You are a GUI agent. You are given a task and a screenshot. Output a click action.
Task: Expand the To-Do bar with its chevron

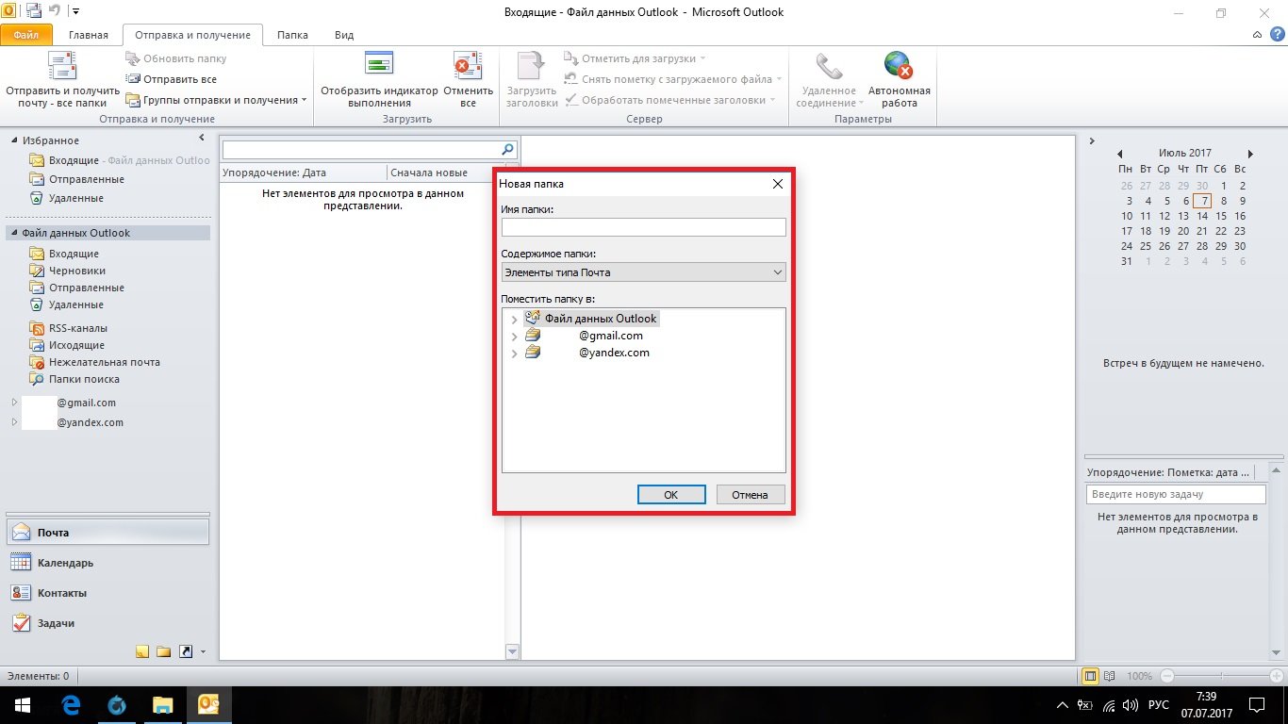click(1092, 141)
